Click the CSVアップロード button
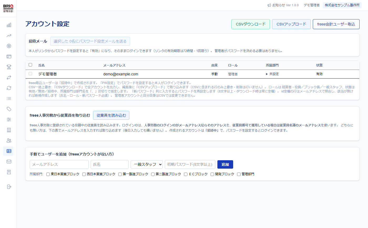This screenshot has height=228, width=368. click(291, 24)
